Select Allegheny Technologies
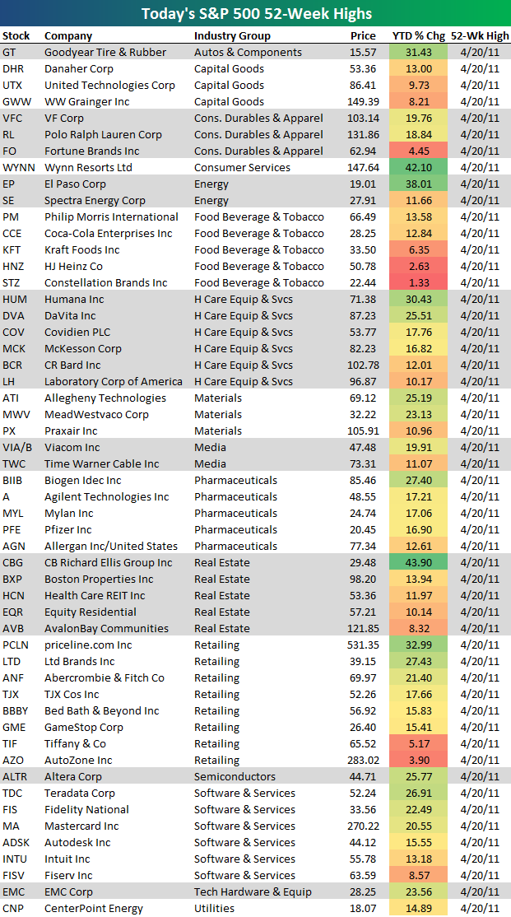Viewport: 511px width, 917px height. click(x=105, y=398)
